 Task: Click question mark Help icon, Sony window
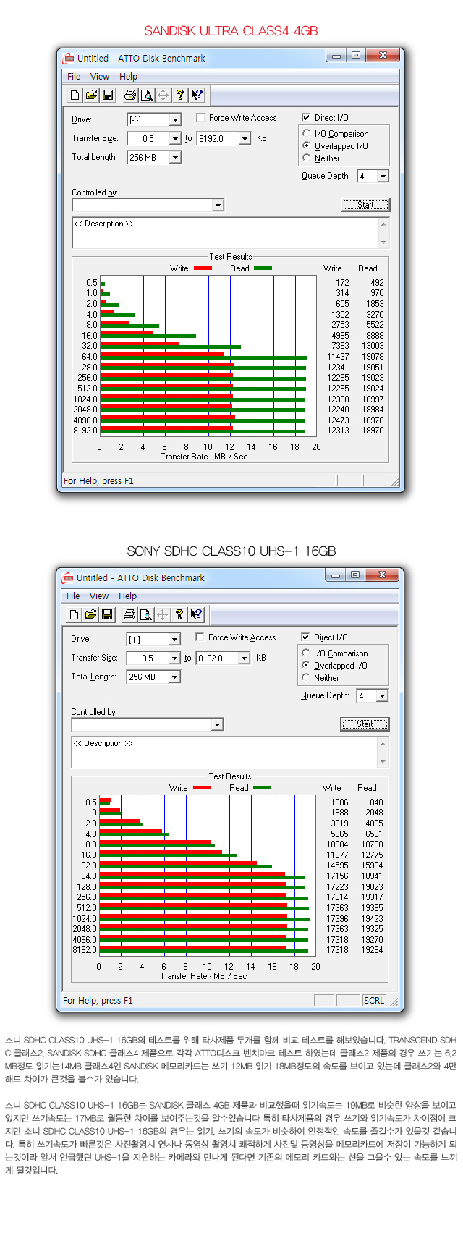point(179,614)
